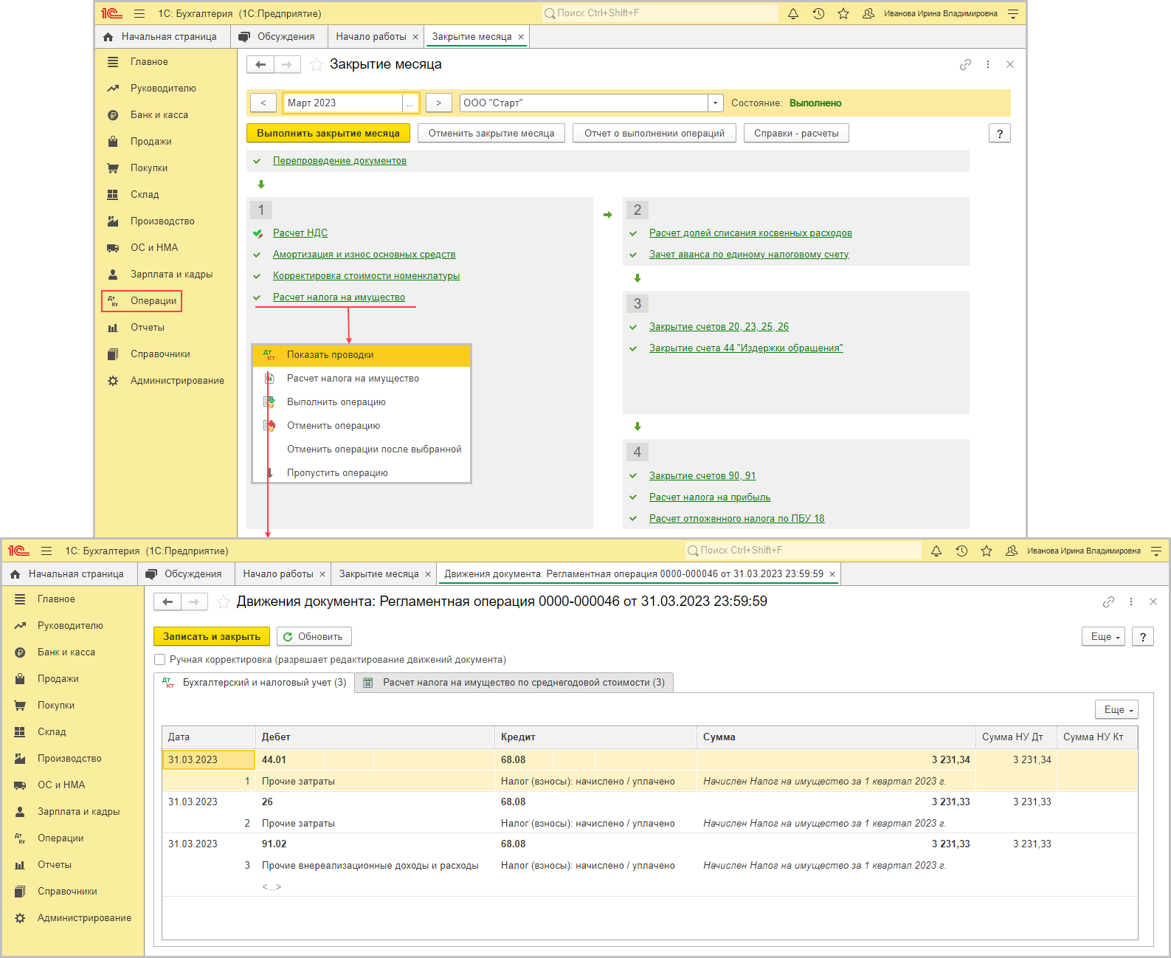The image size is (1171, 958).
Task: Open Отчеты section in bottom sidebar
Action: (55, 865)
